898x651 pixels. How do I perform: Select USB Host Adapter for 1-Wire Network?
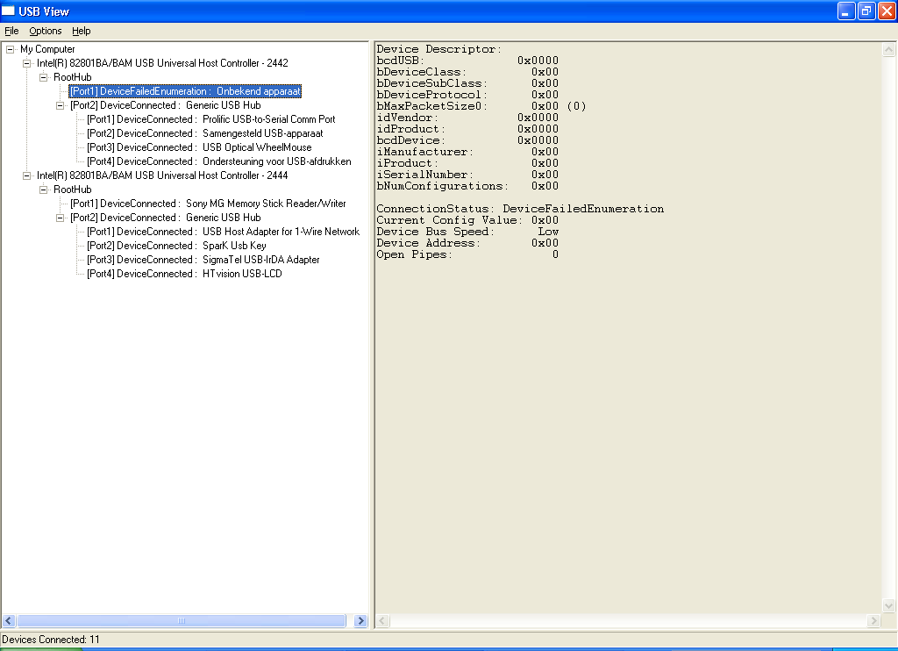pos(223,232)
